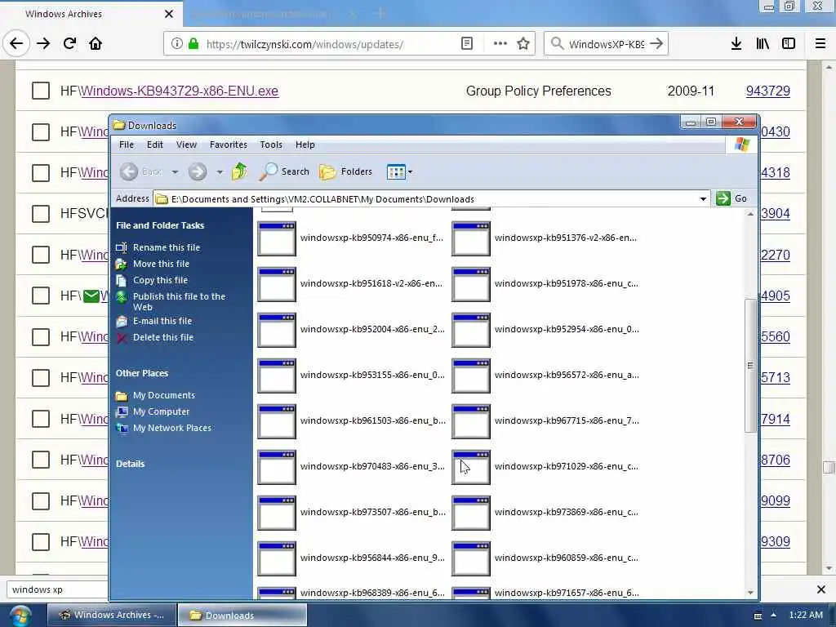836x627 pixels.
Task: Select windowsxp-kb951618-v2-x86 file icon
Action: click(276, 284)
